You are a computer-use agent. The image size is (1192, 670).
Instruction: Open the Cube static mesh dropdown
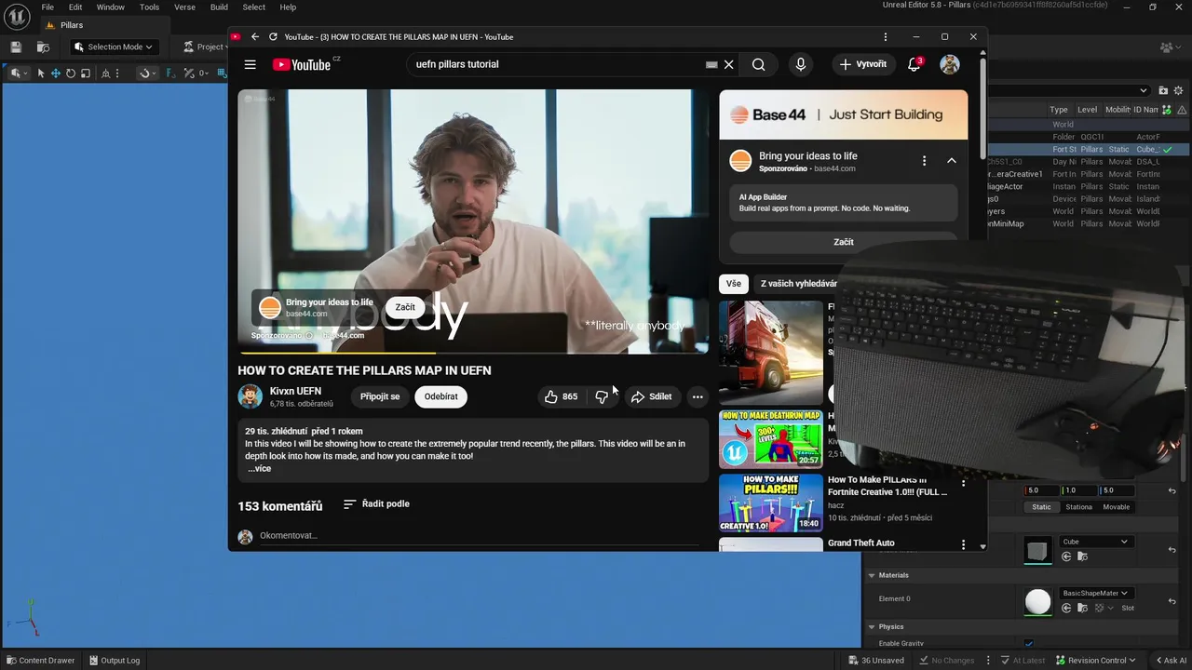[1096, 542]
